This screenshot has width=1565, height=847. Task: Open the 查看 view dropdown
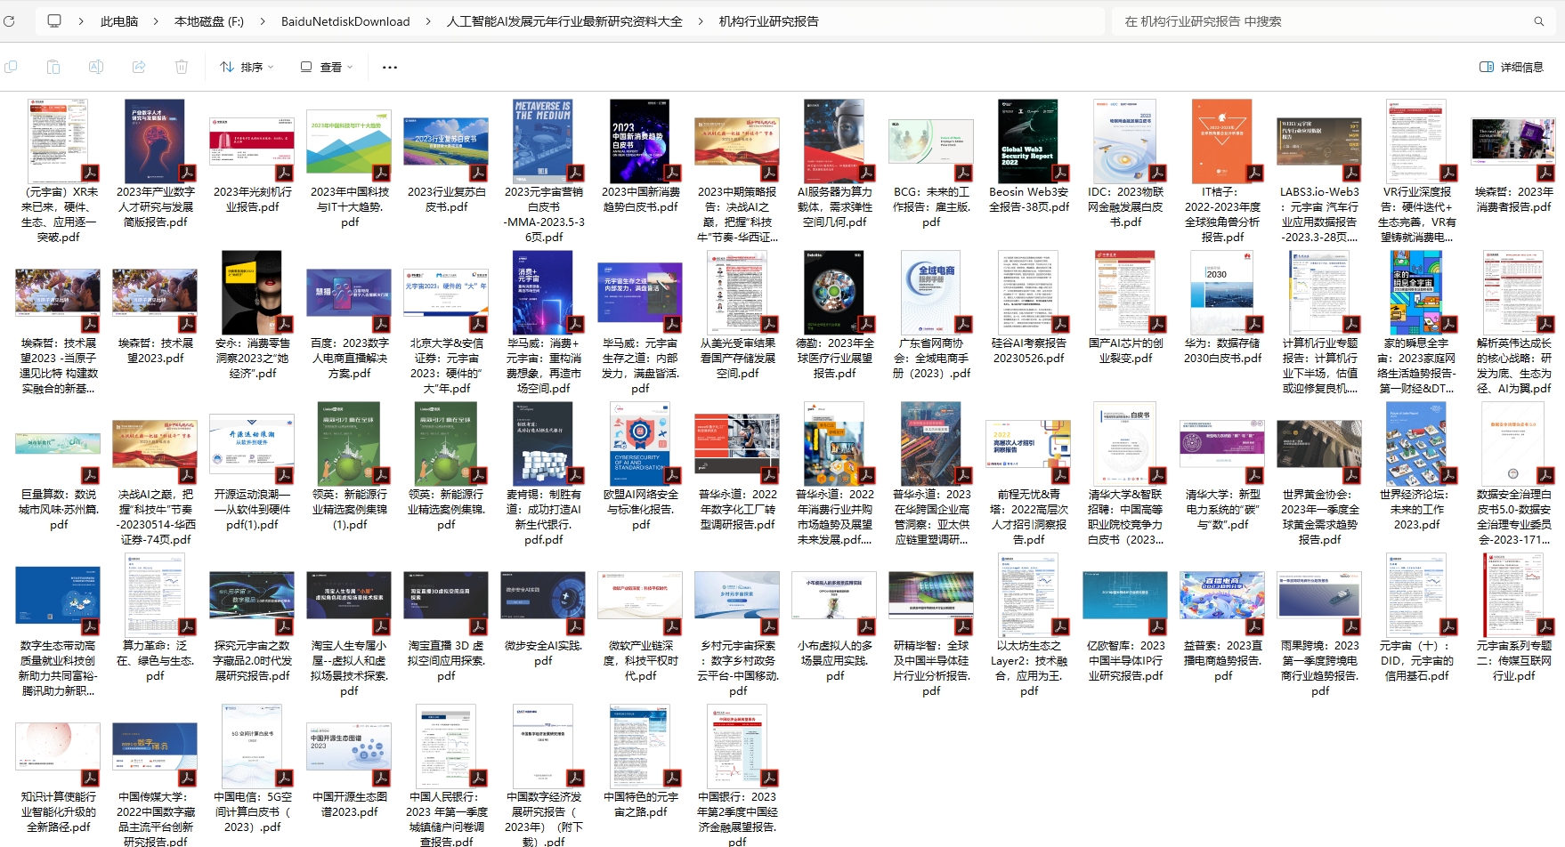pos(327,67)
